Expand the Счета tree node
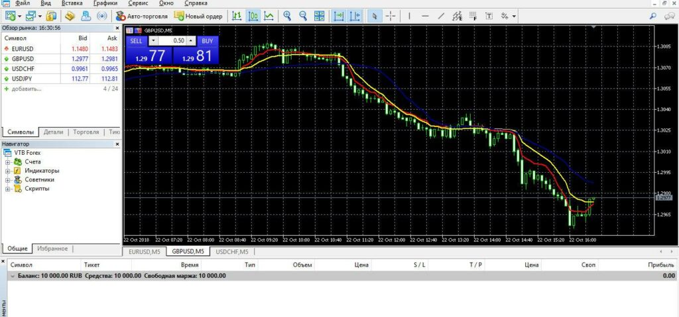The image size is (679, 317). pos(9,162)
